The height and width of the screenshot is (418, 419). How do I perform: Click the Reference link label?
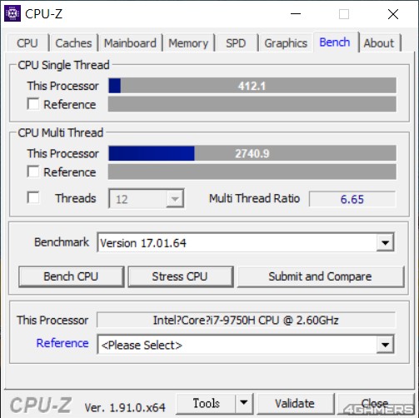(62, 343)
